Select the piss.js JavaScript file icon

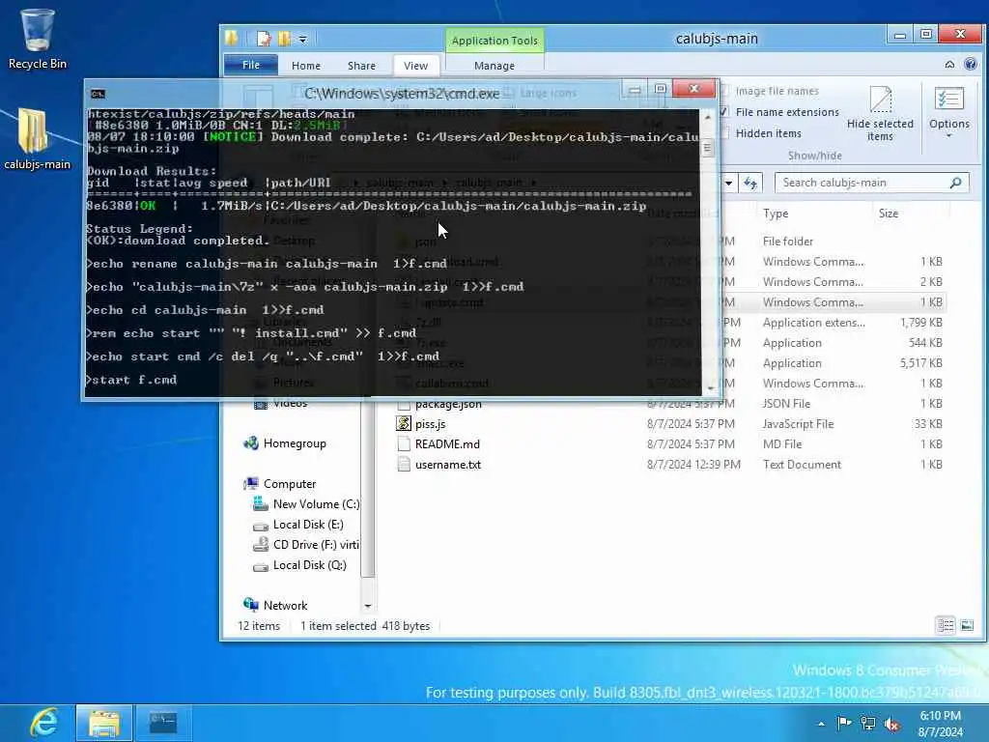[404, 424]
